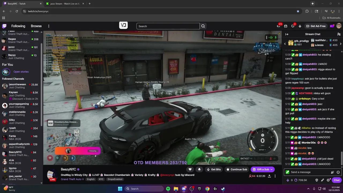Open stories link under For You
343x193 pixels.
[21, 72]
